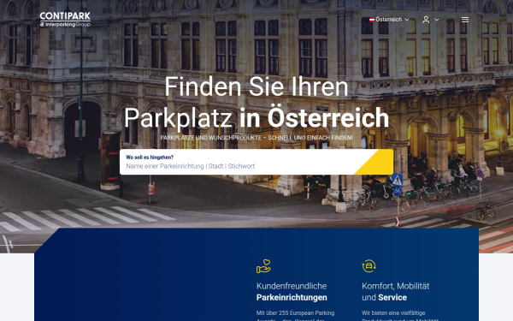Select 'Kundenfreundliche Parkeinrichtungen' heading
The width and height of the screenshot is (513, 321).
[x=292, y=292]
